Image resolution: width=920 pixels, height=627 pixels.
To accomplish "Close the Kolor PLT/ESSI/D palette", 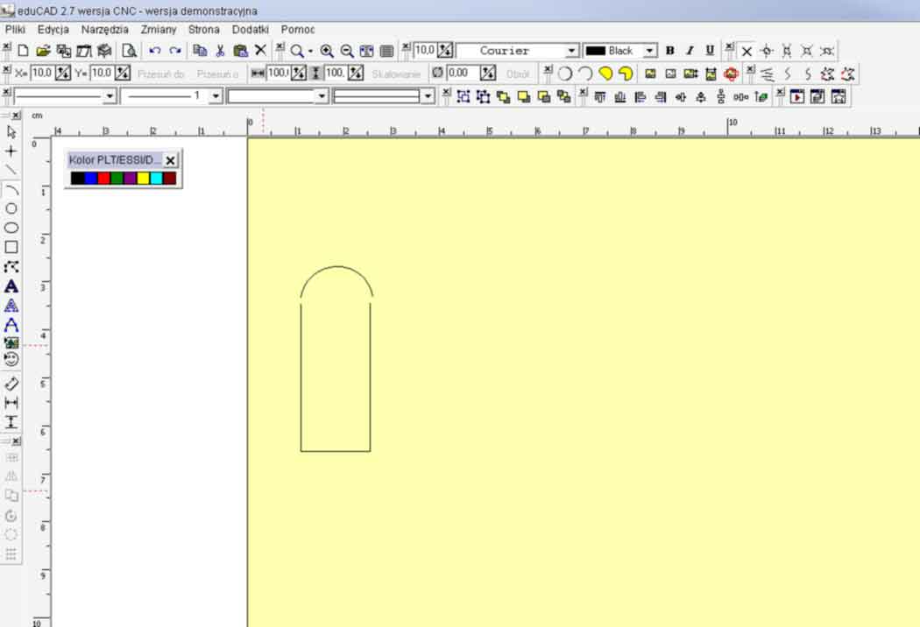I will 170,160.
